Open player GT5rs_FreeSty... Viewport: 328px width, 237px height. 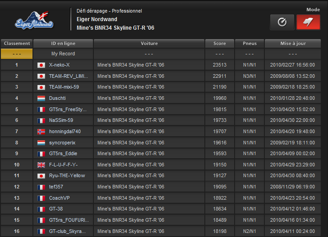[x=68, y=109]
